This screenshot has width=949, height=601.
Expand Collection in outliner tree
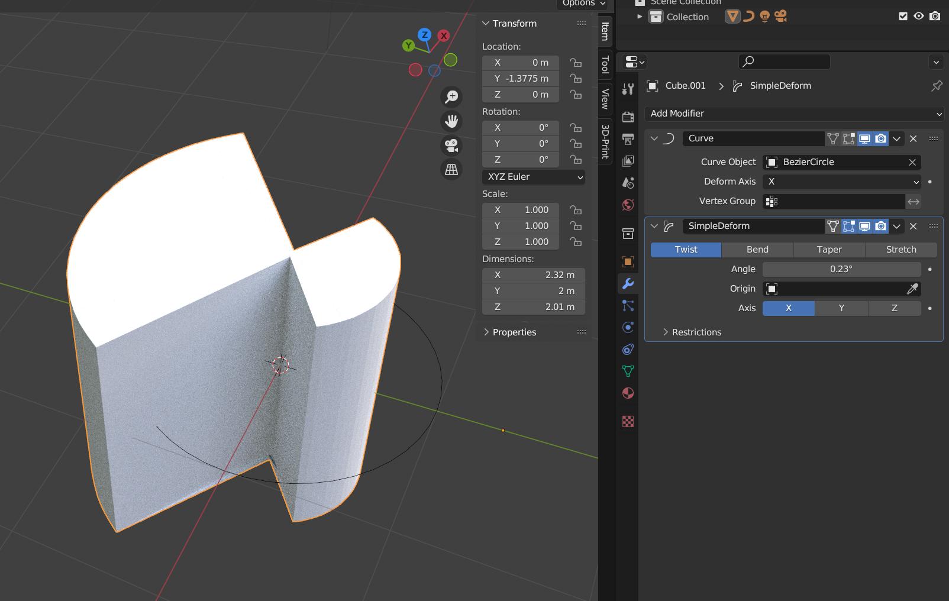[639, 17]
